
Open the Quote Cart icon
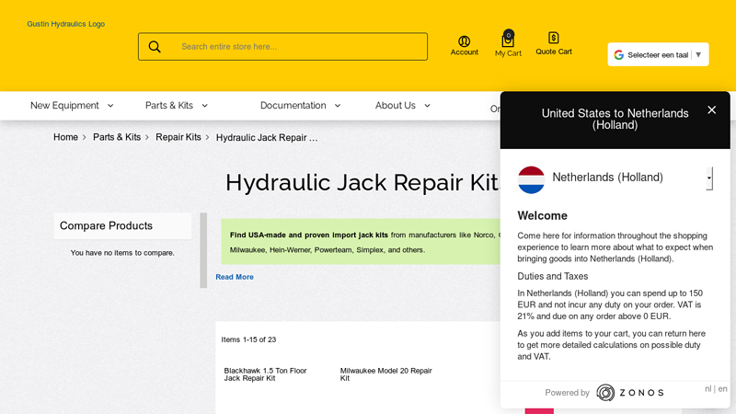554,38
